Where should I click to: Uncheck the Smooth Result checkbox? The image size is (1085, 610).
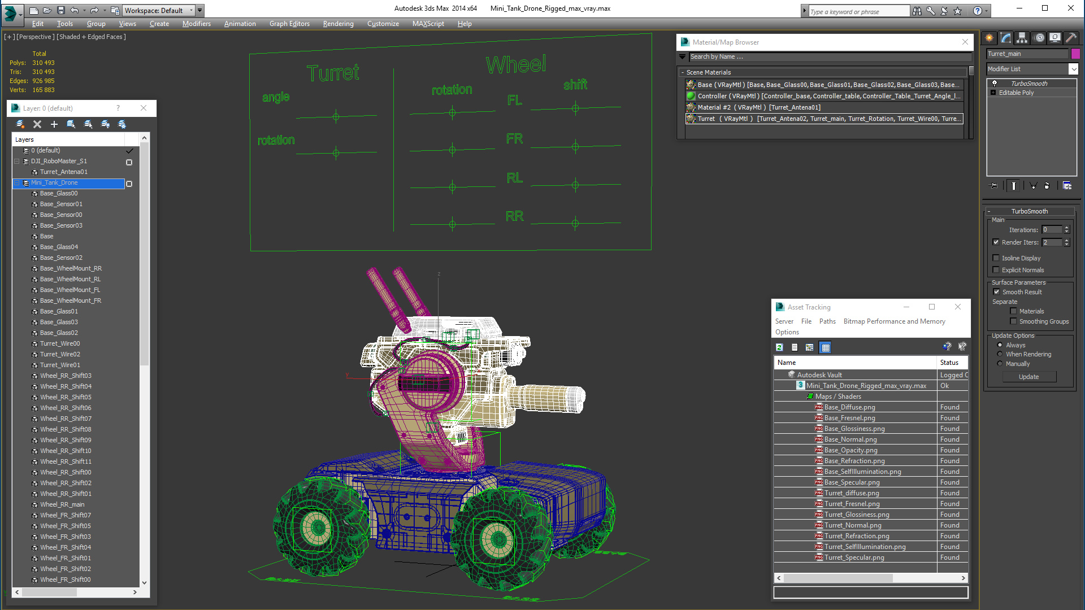996,292
